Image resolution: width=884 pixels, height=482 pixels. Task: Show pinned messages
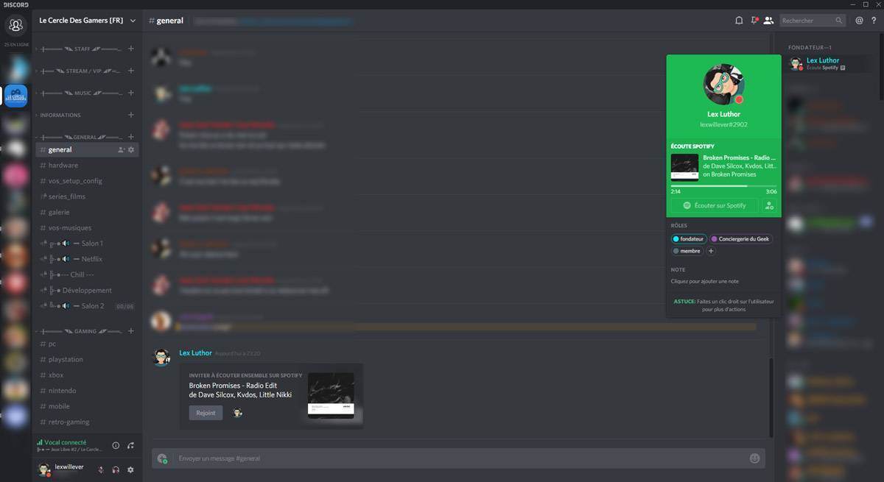pyautogui.click(x=754, y=21)
